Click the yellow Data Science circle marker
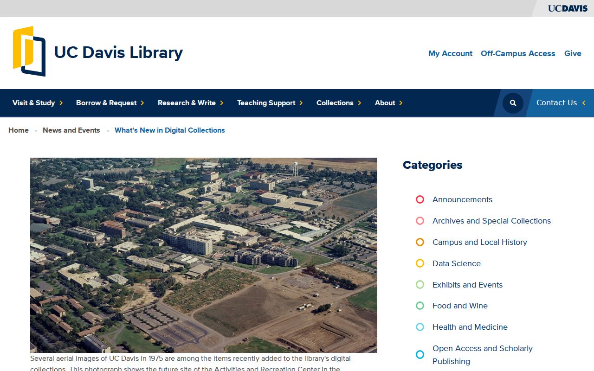 420,263
